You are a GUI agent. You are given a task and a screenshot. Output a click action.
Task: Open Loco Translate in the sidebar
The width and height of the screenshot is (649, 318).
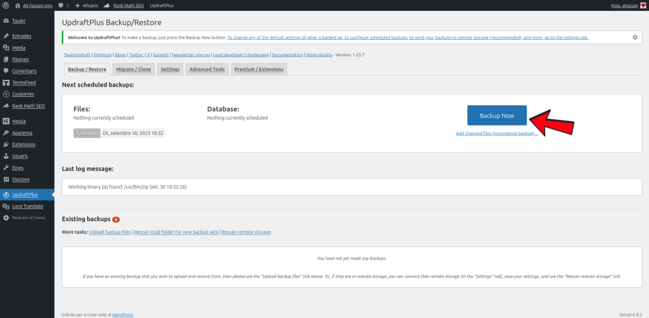tap(27, 206)
